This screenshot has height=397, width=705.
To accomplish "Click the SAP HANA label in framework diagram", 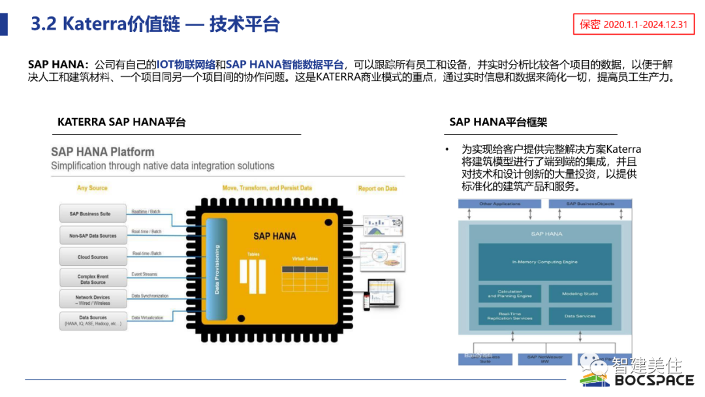I will (x=547, y=234).
